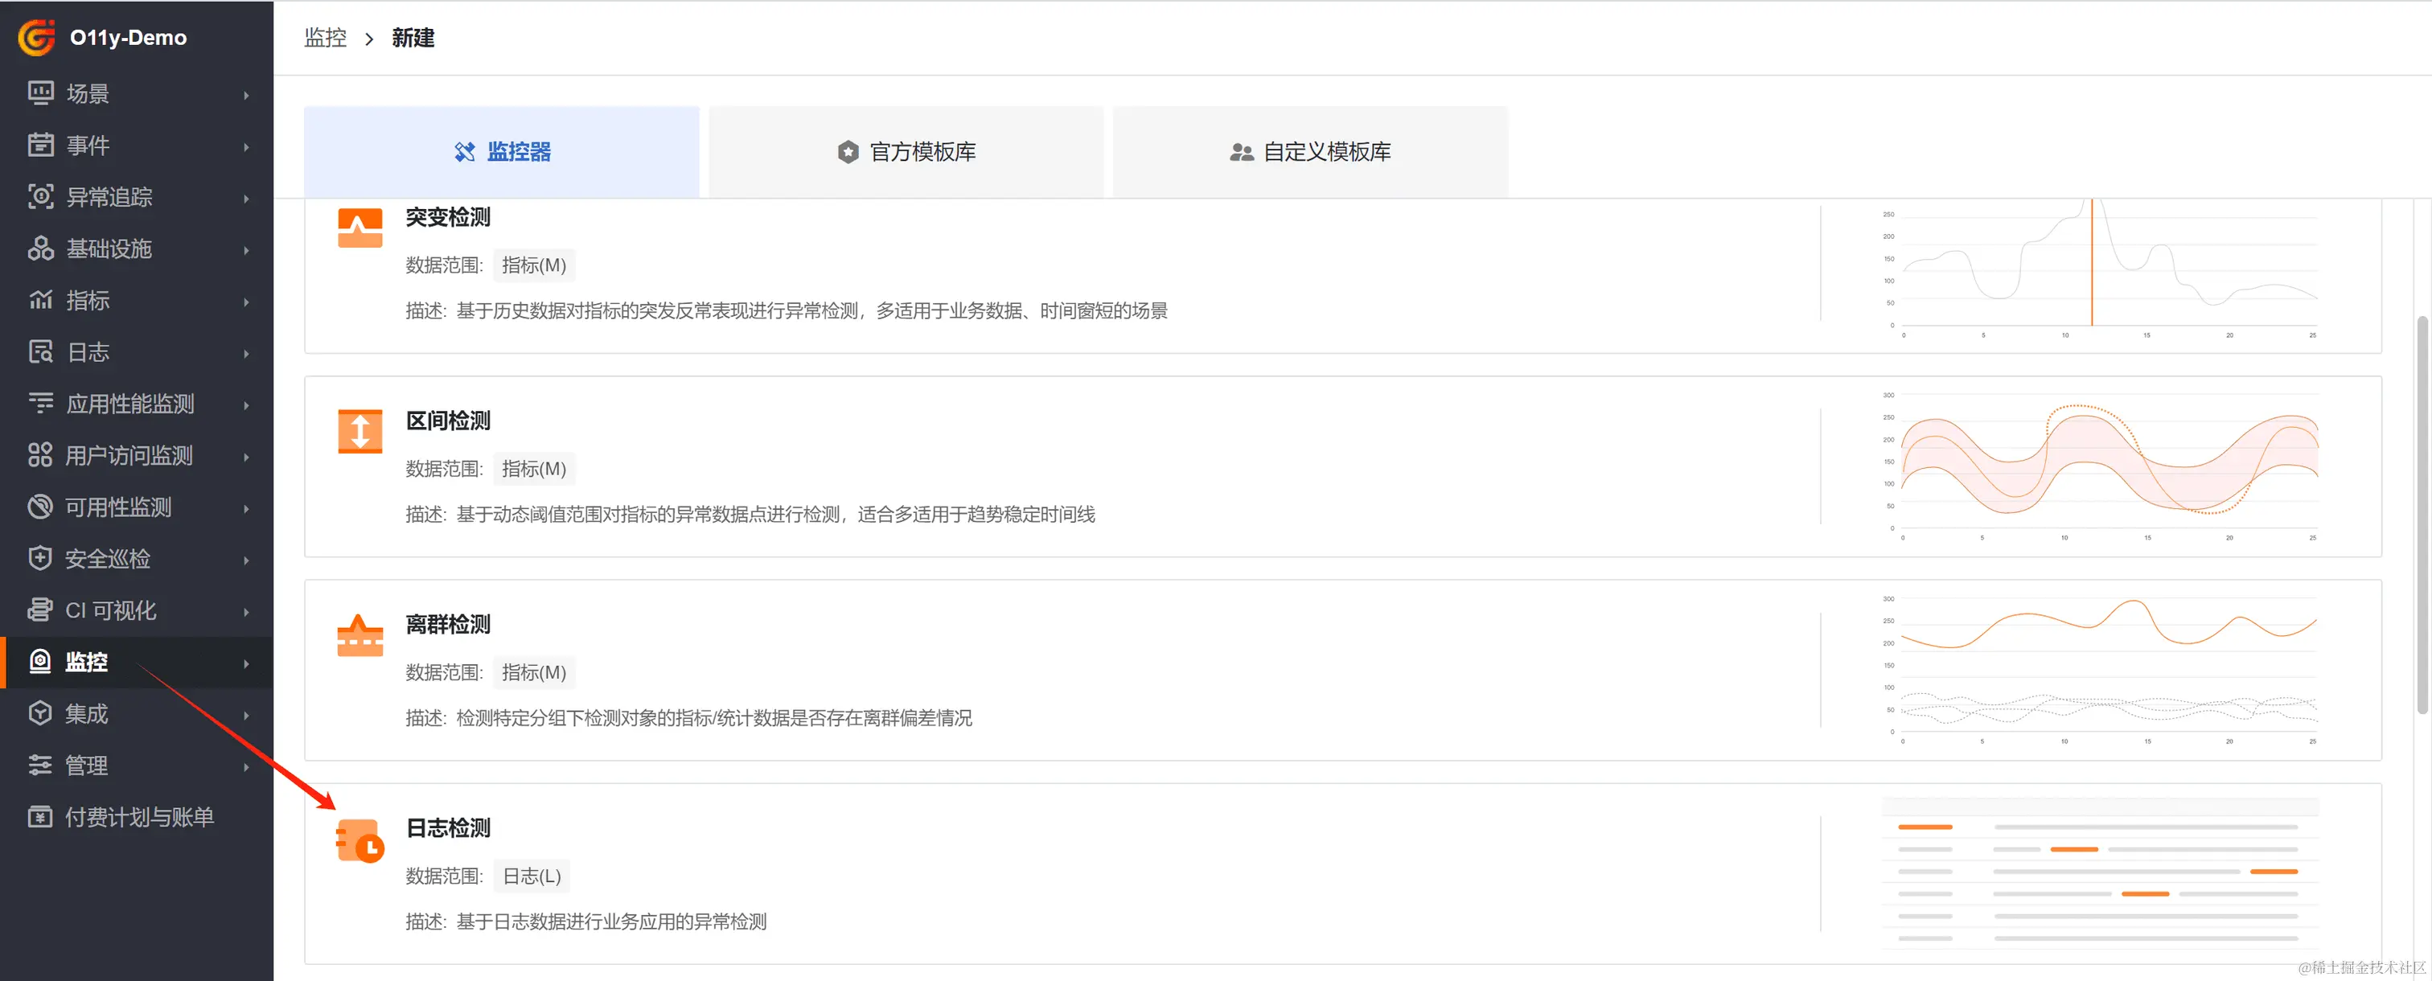Click the O11y-Demo workspace logo
2432x981 pixels.
tap(37, 38)
